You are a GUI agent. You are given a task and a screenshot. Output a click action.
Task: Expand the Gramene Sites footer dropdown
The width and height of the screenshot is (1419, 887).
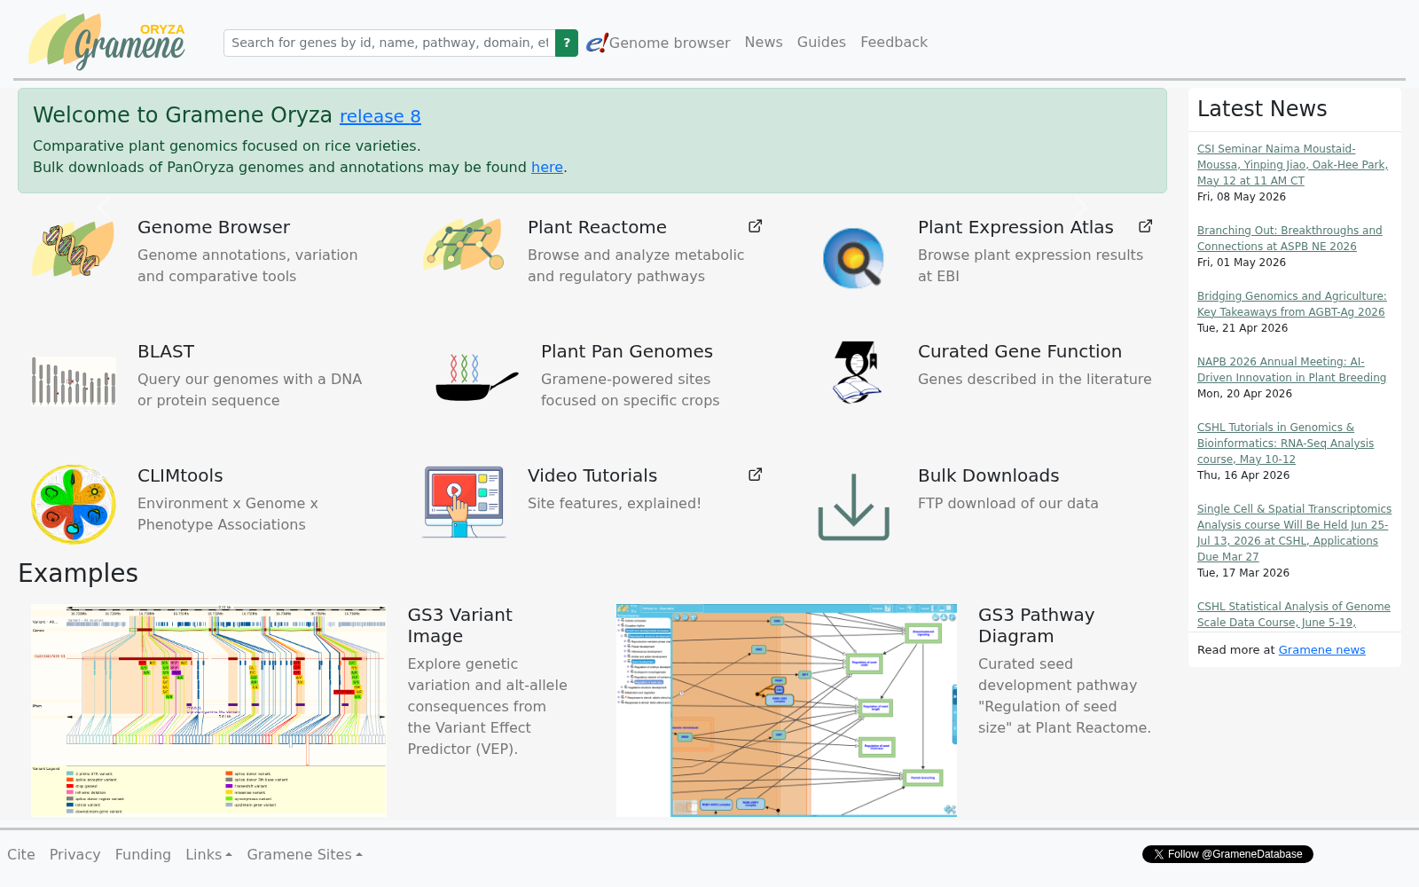coord(304,854)
